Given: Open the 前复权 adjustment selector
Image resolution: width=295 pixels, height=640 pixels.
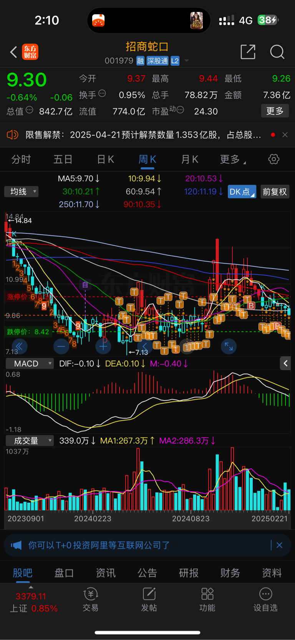Looking at the screenshot, I should click(x=275, y=192).
